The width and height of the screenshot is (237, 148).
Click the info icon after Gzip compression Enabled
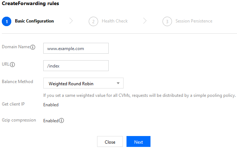point(61,120)
